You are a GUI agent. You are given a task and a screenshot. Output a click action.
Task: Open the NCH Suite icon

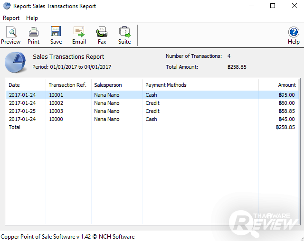[x=124, y=36]
